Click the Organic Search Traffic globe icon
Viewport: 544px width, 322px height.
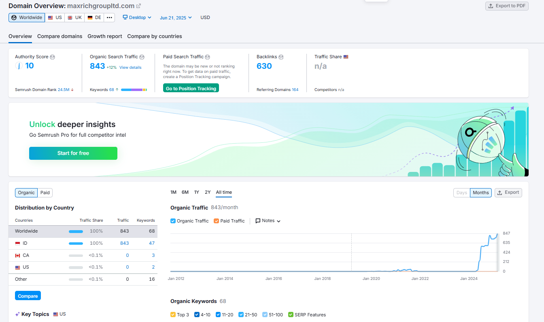[x=142, y=57]
